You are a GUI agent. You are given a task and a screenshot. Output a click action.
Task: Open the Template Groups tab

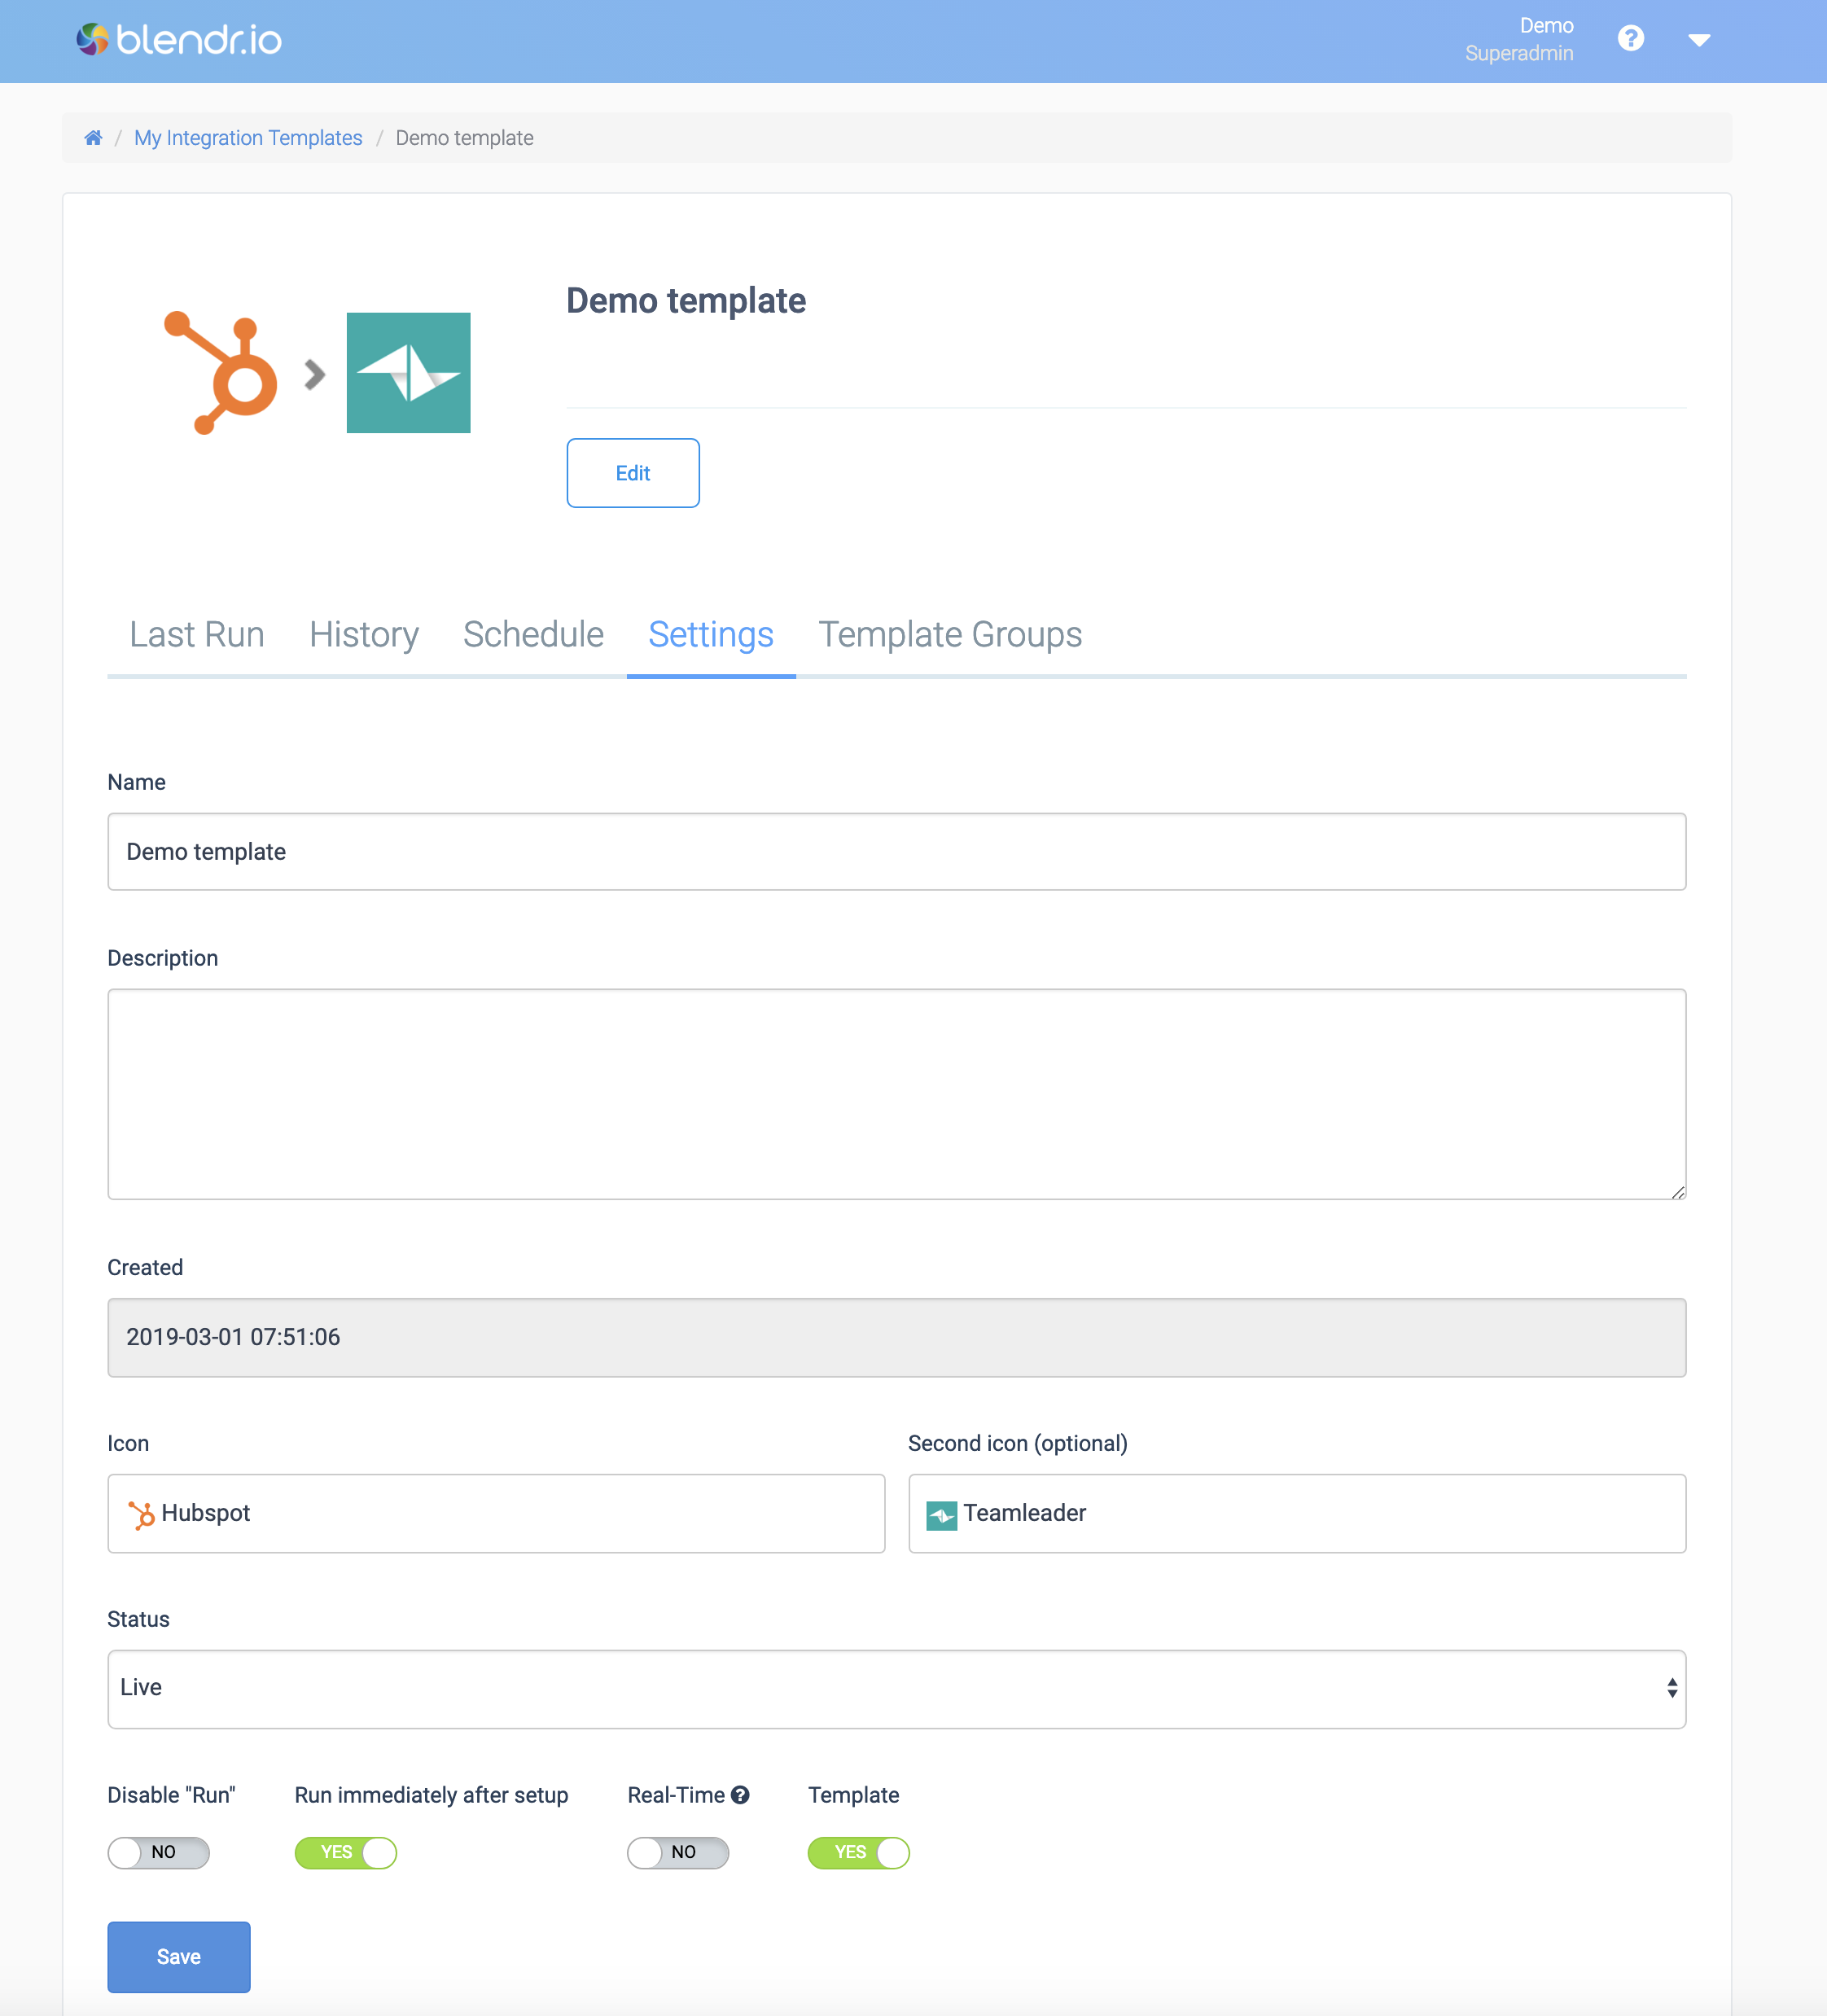[x=950, y=634]
